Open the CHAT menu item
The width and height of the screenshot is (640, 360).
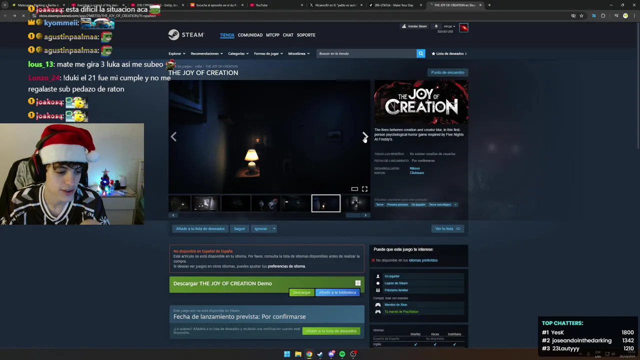288,35
